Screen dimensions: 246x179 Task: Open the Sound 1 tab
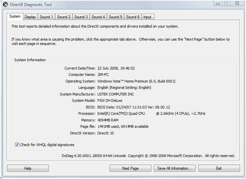[x=46, y=17]
